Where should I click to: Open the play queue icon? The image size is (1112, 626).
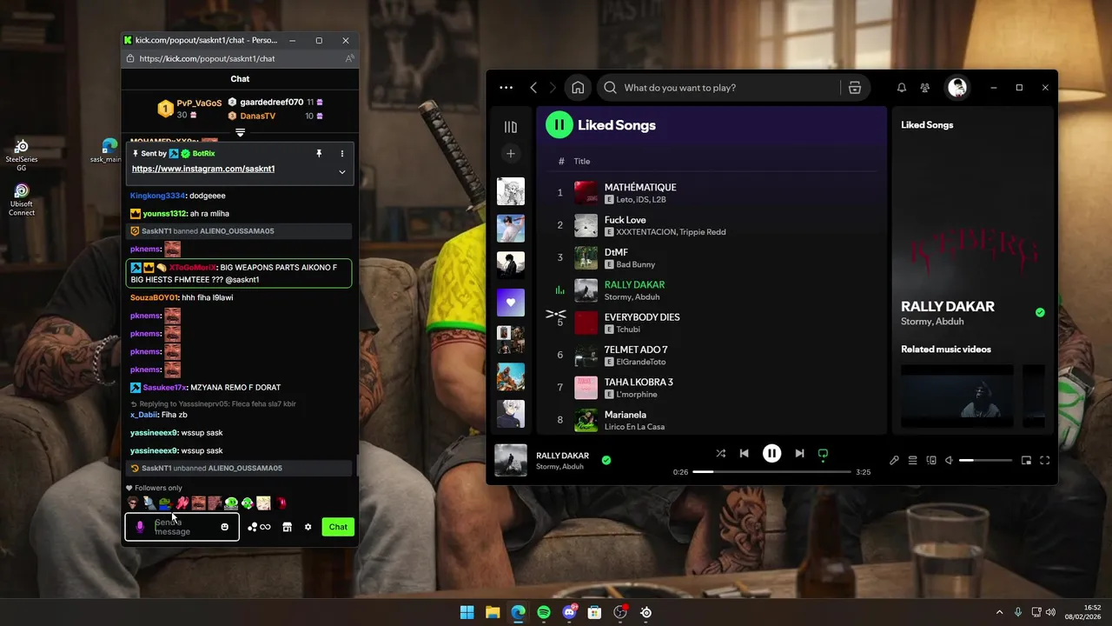pos(913,460)
